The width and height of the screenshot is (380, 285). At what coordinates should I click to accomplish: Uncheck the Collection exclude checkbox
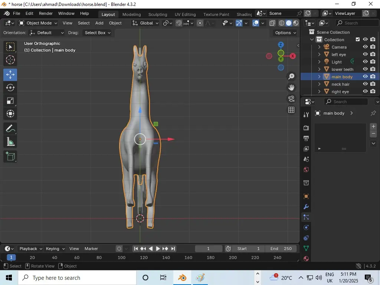[358, 39]
